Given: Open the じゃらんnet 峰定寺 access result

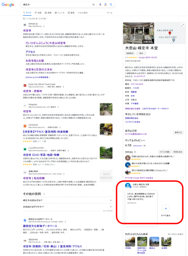Looking at the screenshot, I should click(46, 132).
